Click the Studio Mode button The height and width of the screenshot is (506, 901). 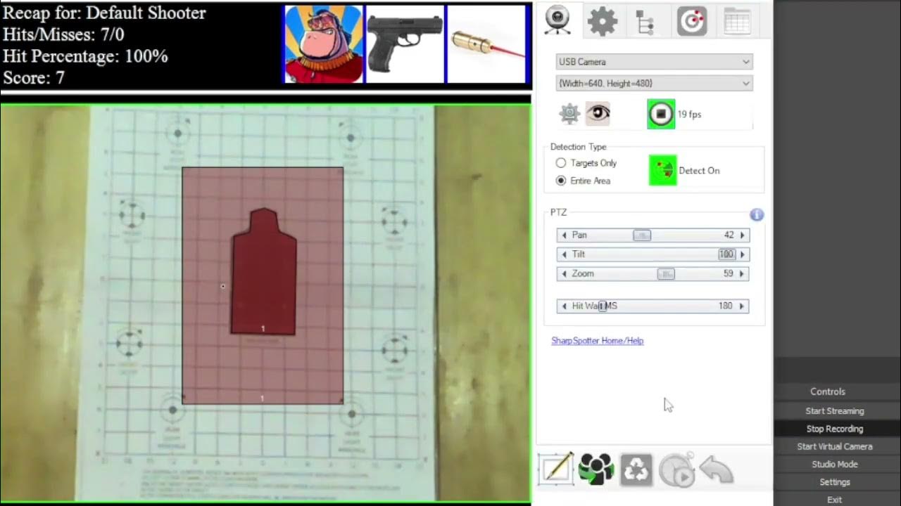(x=835, y=464)
